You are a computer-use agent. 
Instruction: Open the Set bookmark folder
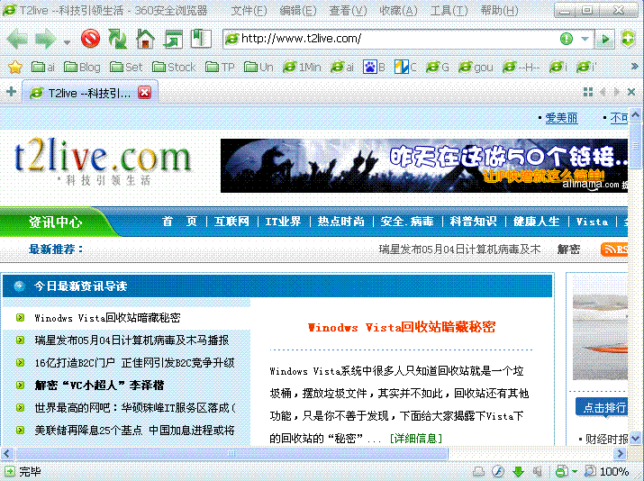126,67
